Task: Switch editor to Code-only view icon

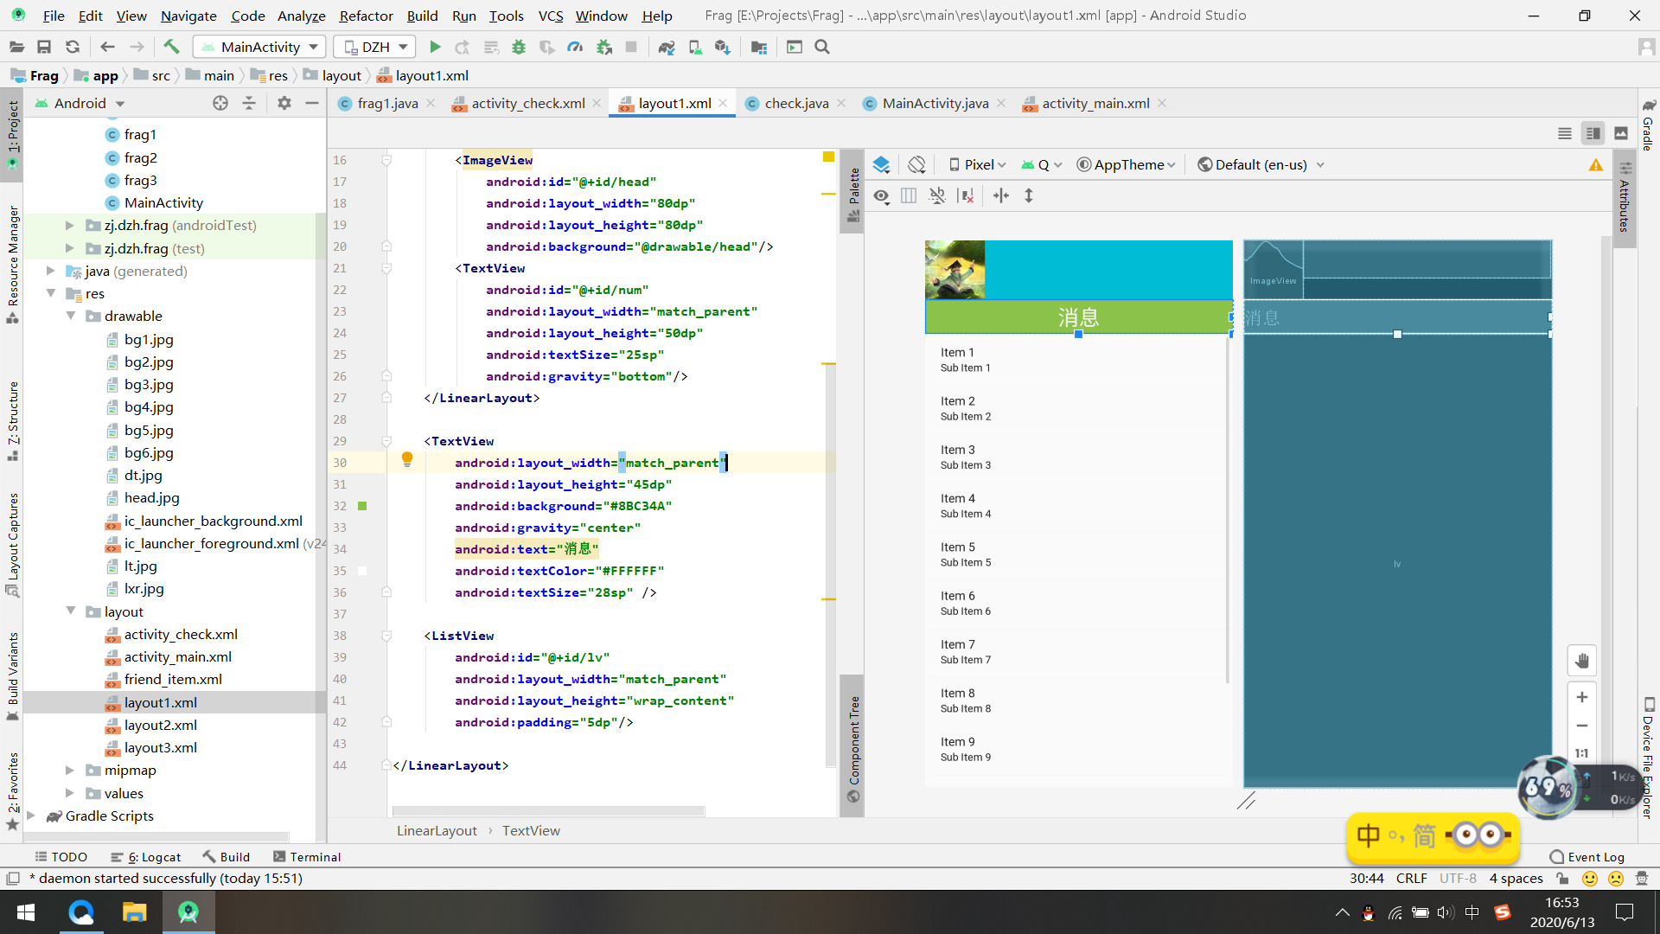Action: [x=1565, y=133]
